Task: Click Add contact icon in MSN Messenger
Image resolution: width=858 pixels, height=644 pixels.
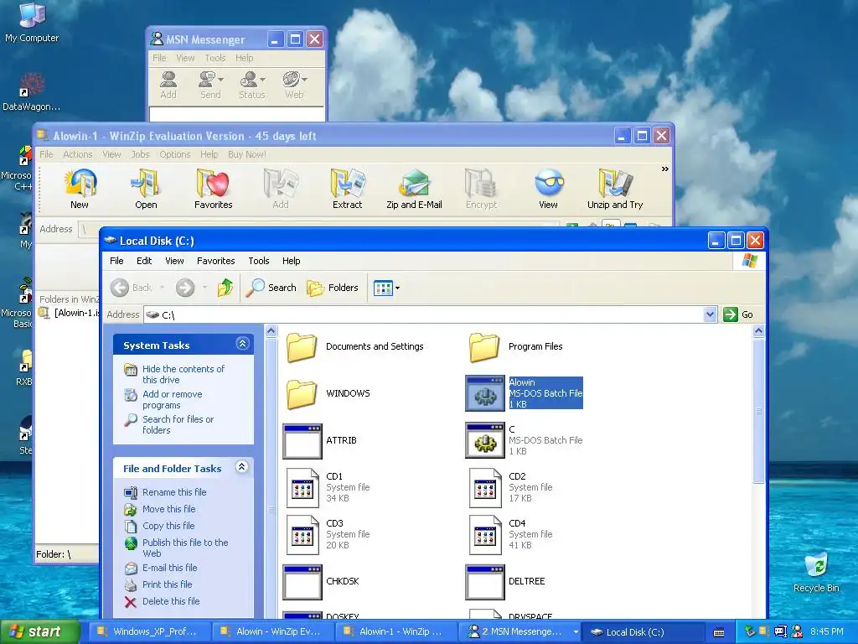Action: (168, 85)
